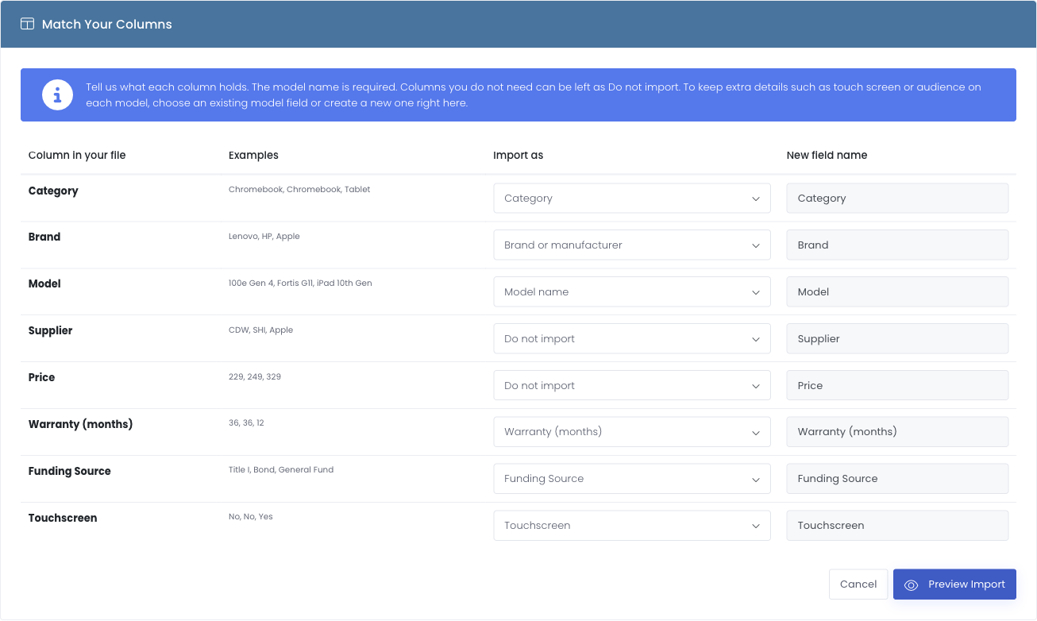This screenshot has height=621, width=1037.
Task: Click the examples text 229, 249, 329
Action: (255, 377)
